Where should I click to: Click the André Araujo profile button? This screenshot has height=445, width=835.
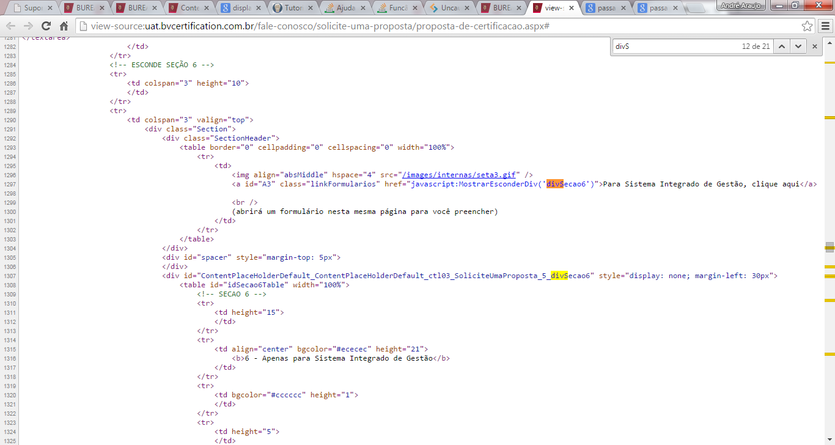pyautogui.click(x=742, y=6)
